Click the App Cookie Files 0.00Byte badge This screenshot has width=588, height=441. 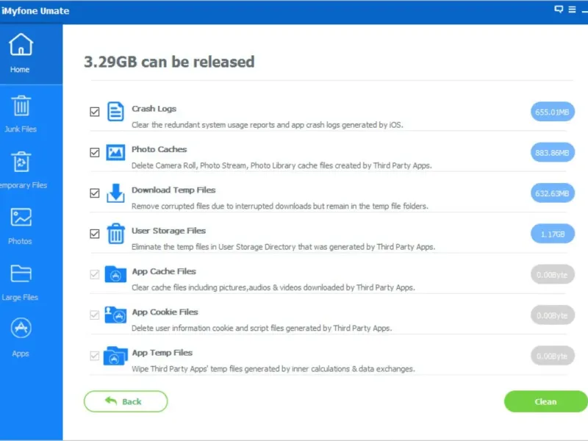click(553, 315)
